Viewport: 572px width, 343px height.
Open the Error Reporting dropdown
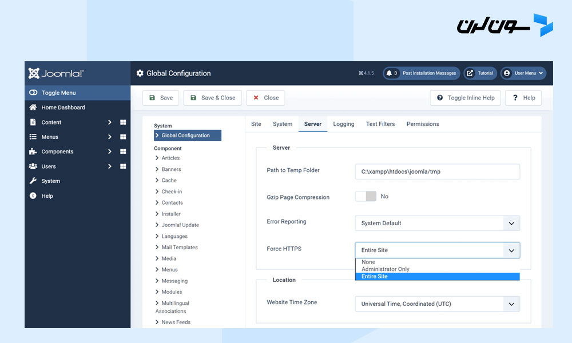pyautogui.click(x=438, y=223)
